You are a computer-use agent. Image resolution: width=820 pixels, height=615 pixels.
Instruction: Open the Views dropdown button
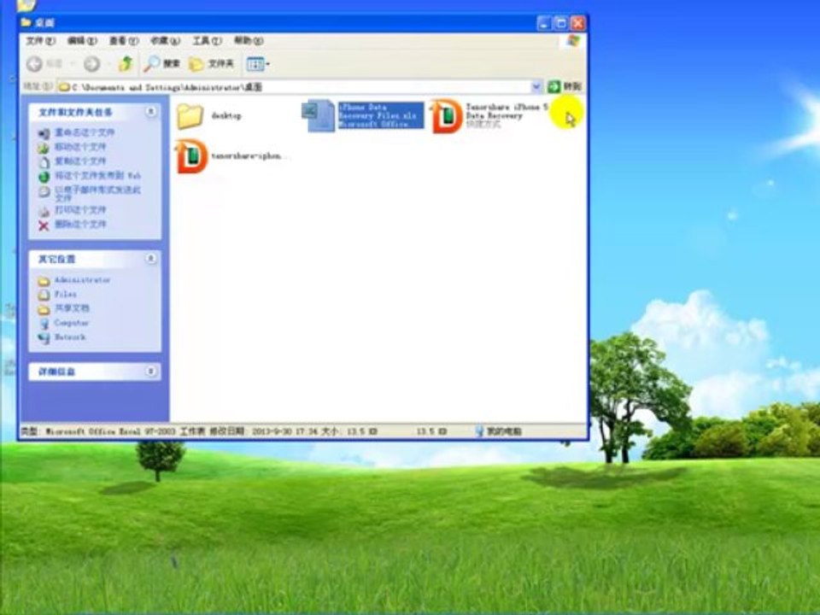tap(258, 64)
